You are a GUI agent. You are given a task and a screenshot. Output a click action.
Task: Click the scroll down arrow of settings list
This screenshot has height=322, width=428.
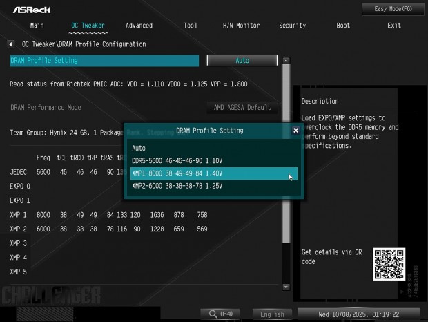pyautogui.click(x=286, y=287)
